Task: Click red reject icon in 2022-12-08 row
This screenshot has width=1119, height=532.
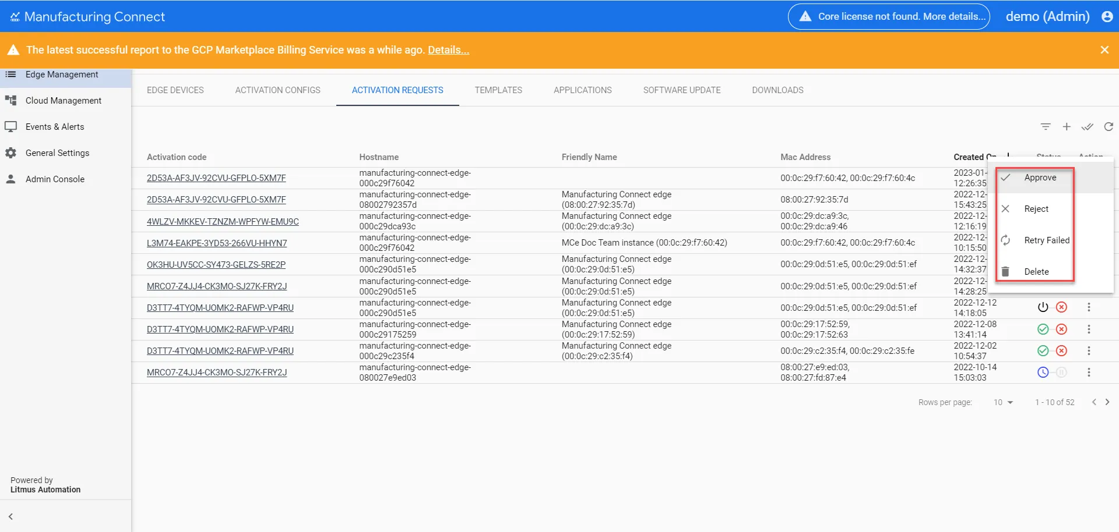Action: pyautogui.click(x=1062, y=329)
